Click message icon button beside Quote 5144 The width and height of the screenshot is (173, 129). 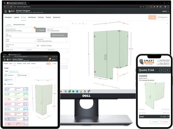[162, 70]
